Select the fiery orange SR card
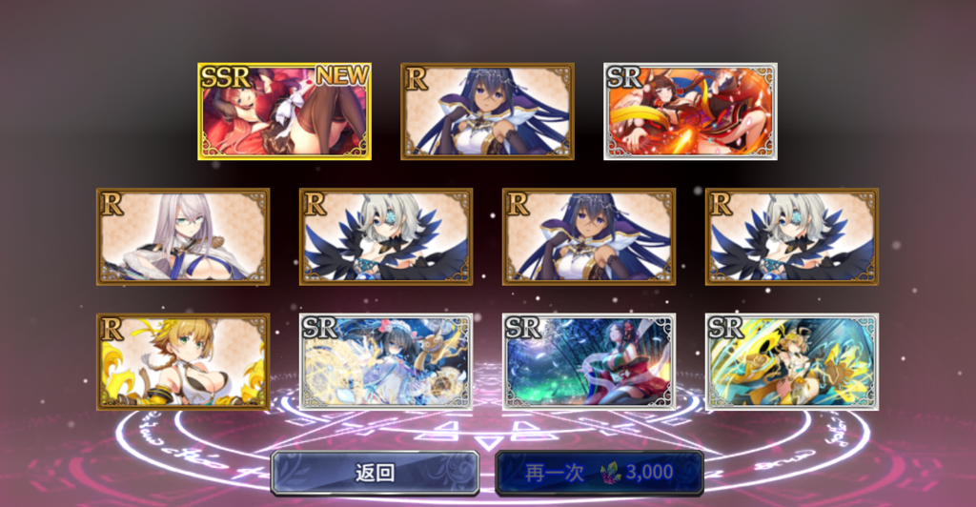The width and height of the screenshot is (976, 507). [x=690, y=112]
